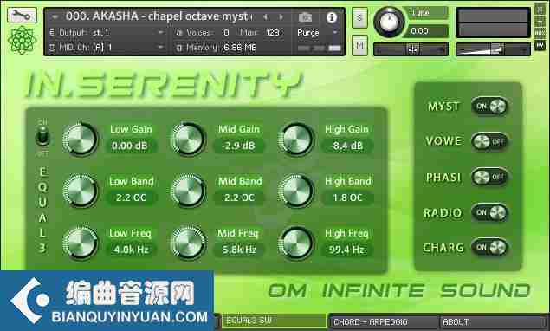This screenshot has width=550, height=331.
Task: Open the Output st.1 dropdown
Action: [107, 33]
